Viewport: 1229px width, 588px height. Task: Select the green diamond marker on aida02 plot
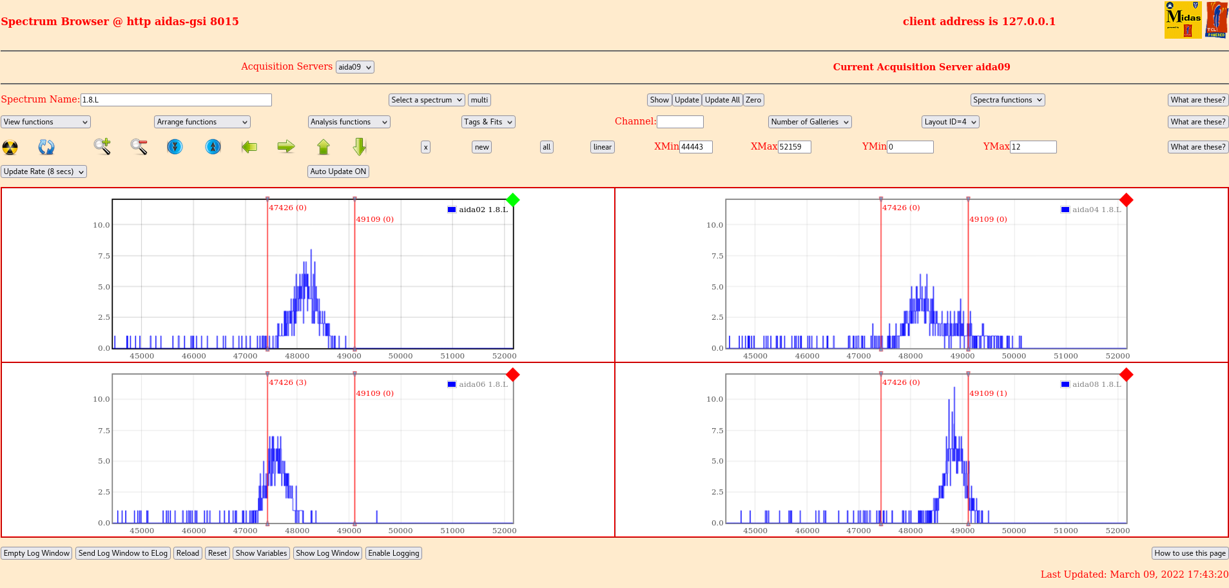click(x=513, y=200)
